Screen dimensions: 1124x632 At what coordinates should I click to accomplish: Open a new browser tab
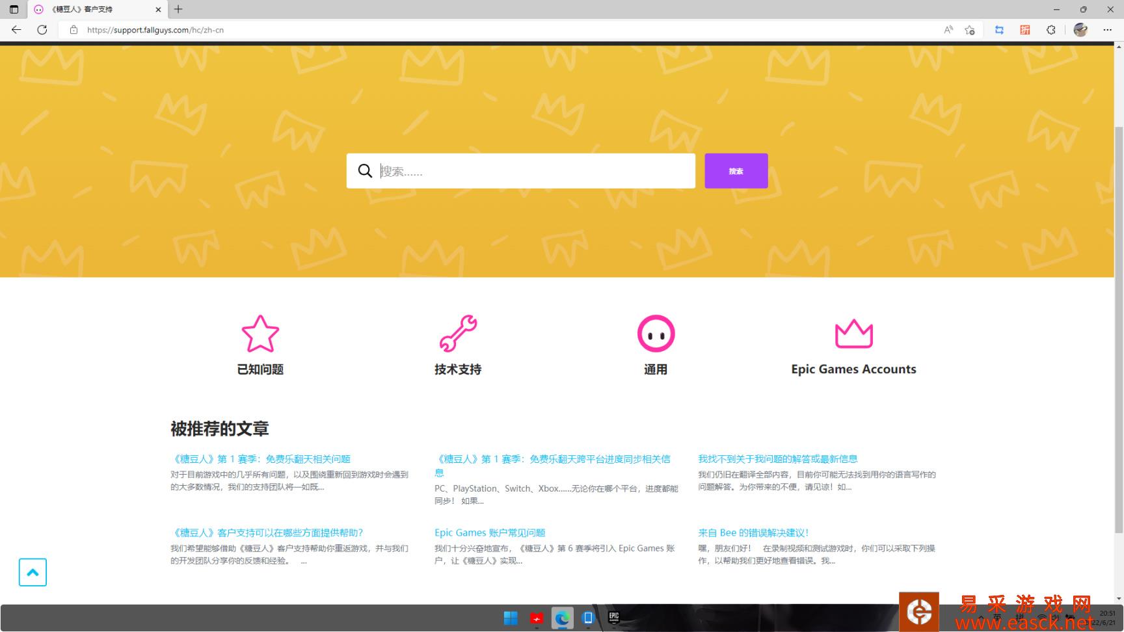[x=178, y=9]
